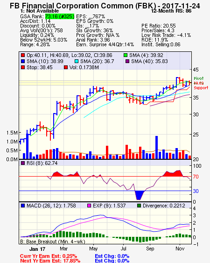This screenshot has width=210, height=263.
Task: Click the 'Stop: 38.45' legend text
Action: pos(40,67)
